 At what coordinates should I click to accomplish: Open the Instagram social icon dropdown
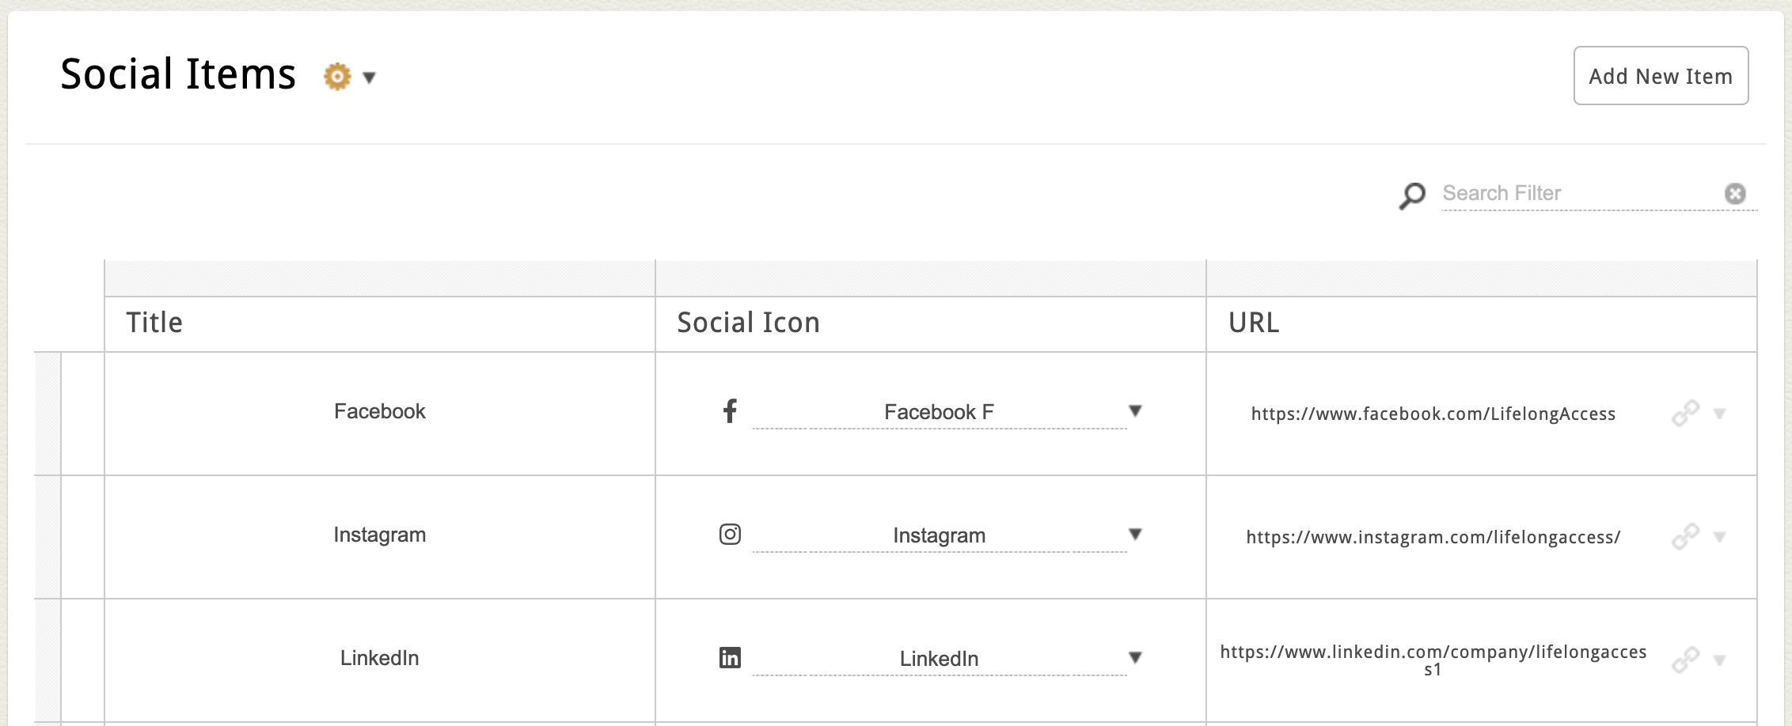(x=1135, y=535)
